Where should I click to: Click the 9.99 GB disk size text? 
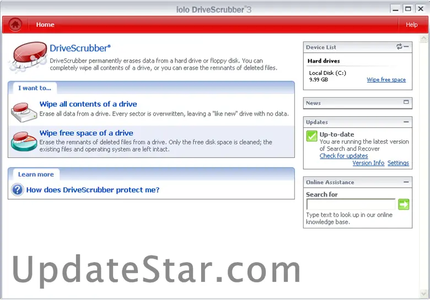click(x=319, y=80)
